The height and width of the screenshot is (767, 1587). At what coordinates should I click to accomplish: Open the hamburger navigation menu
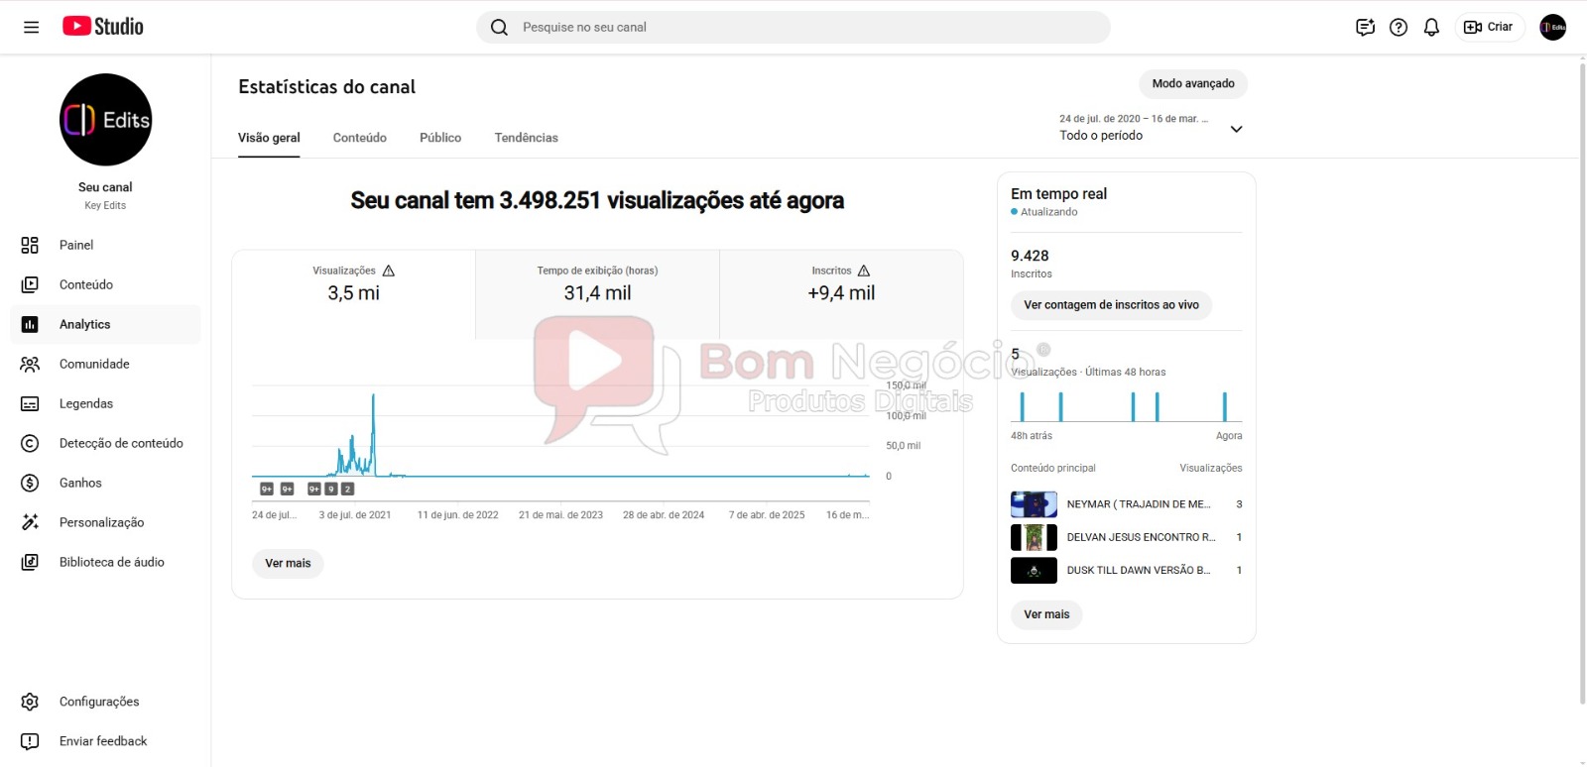tap(31, 27)
